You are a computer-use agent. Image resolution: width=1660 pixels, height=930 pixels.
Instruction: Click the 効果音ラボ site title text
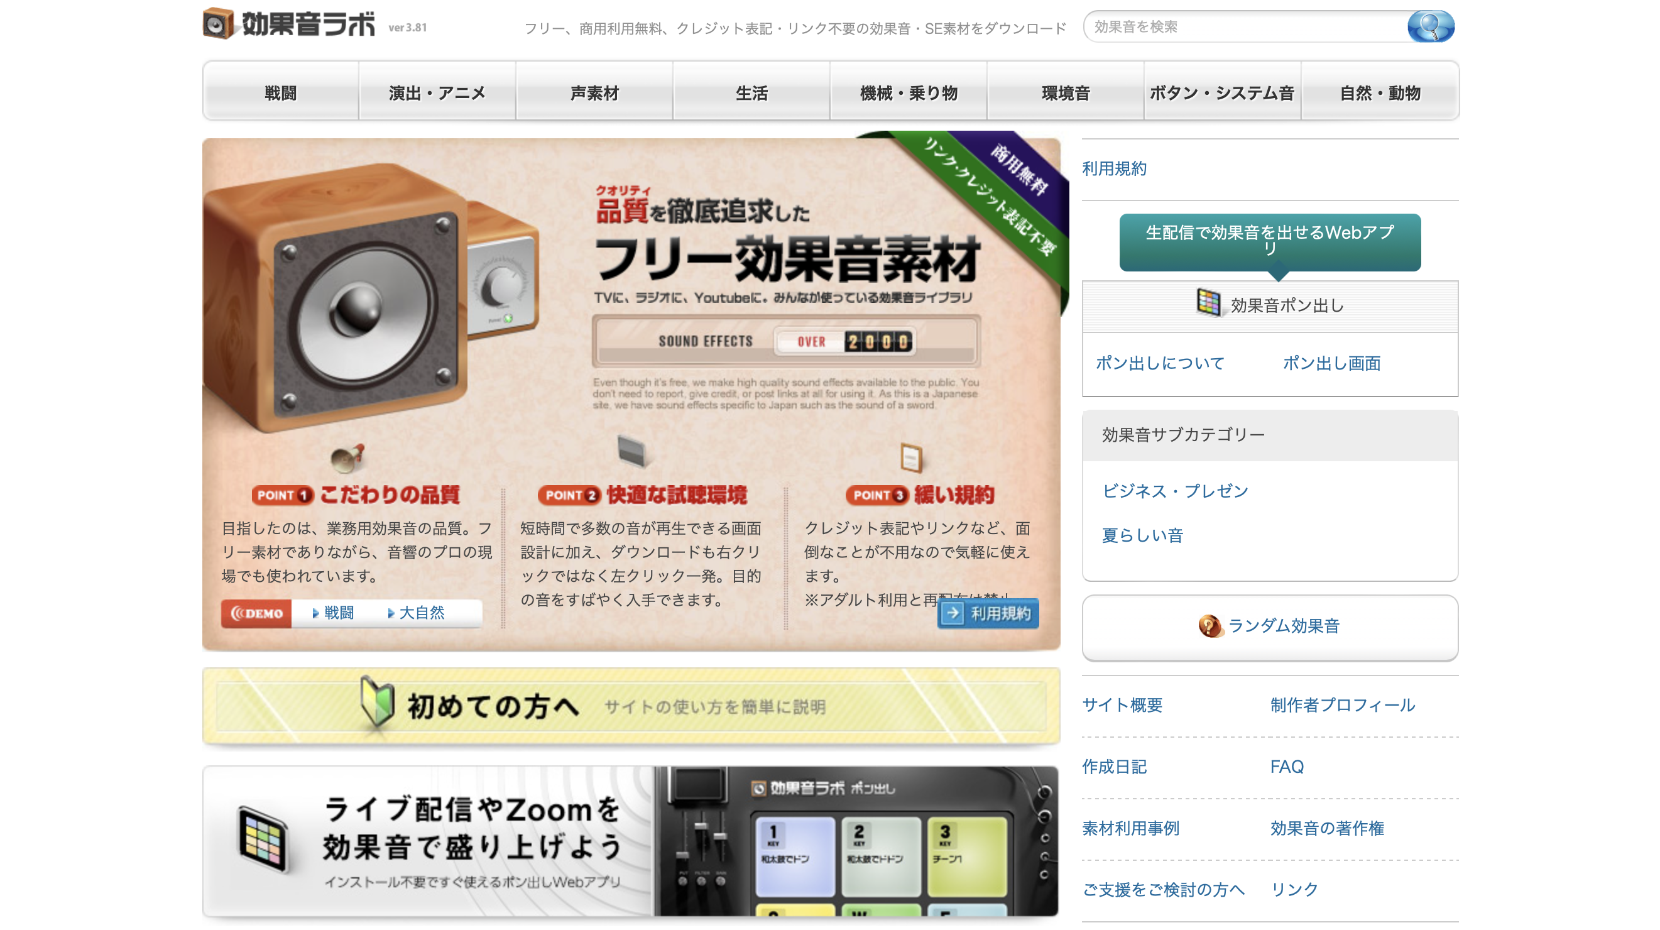[x=308, y=24]
